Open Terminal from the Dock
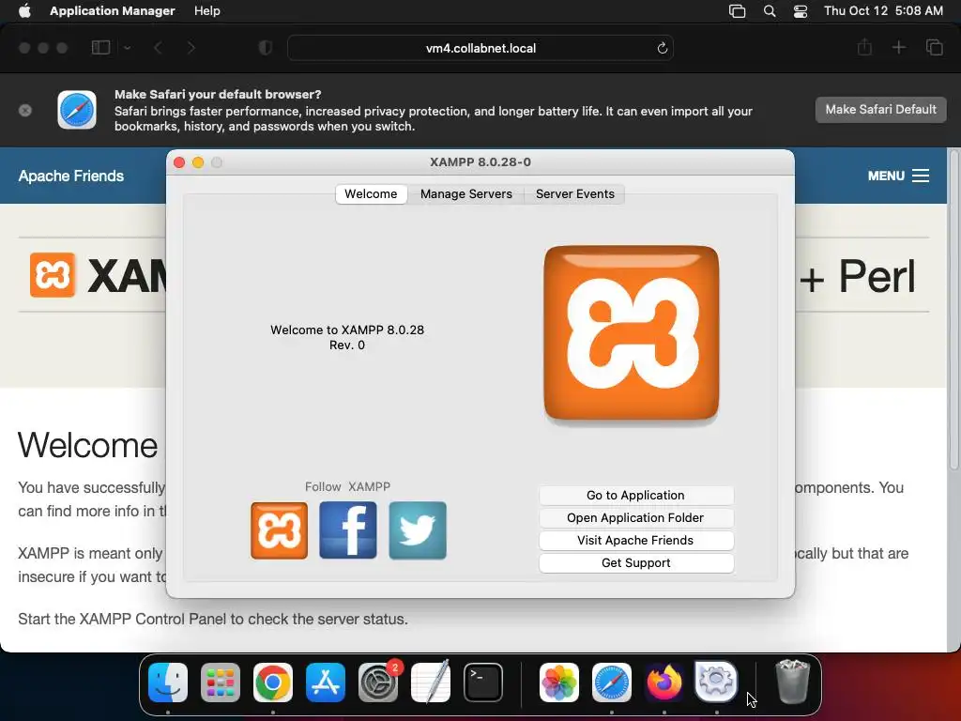The image size is (961, 721). click(483, 683)
